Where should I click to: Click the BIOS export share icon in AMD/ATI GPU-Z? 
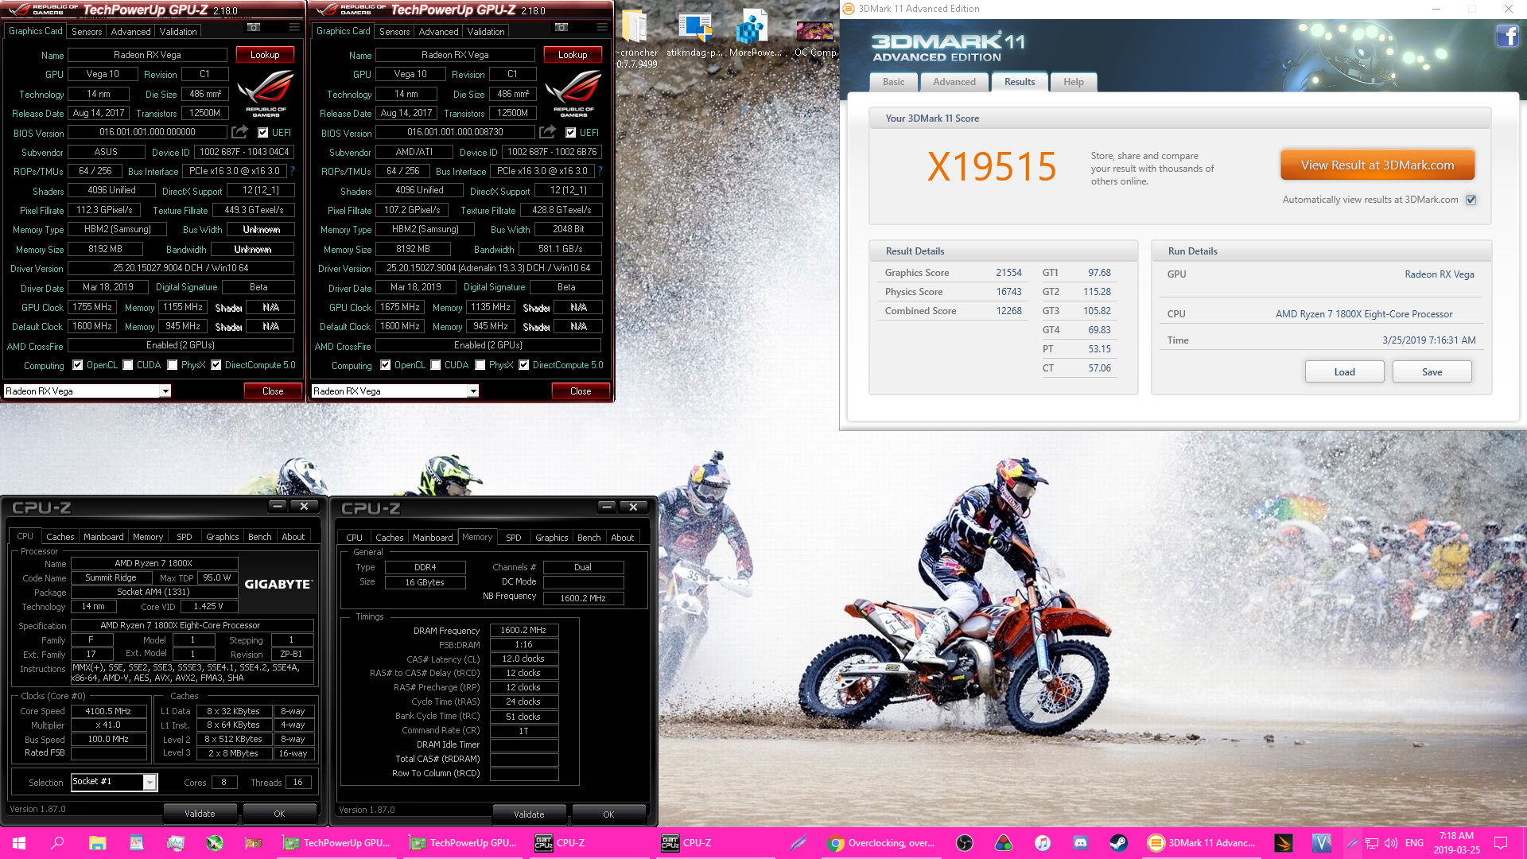pyautogui.click(x=547, y=132)
